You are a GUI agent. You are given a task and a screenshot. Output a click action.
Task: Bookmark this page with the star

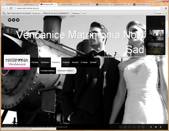(x=161, y=8)
